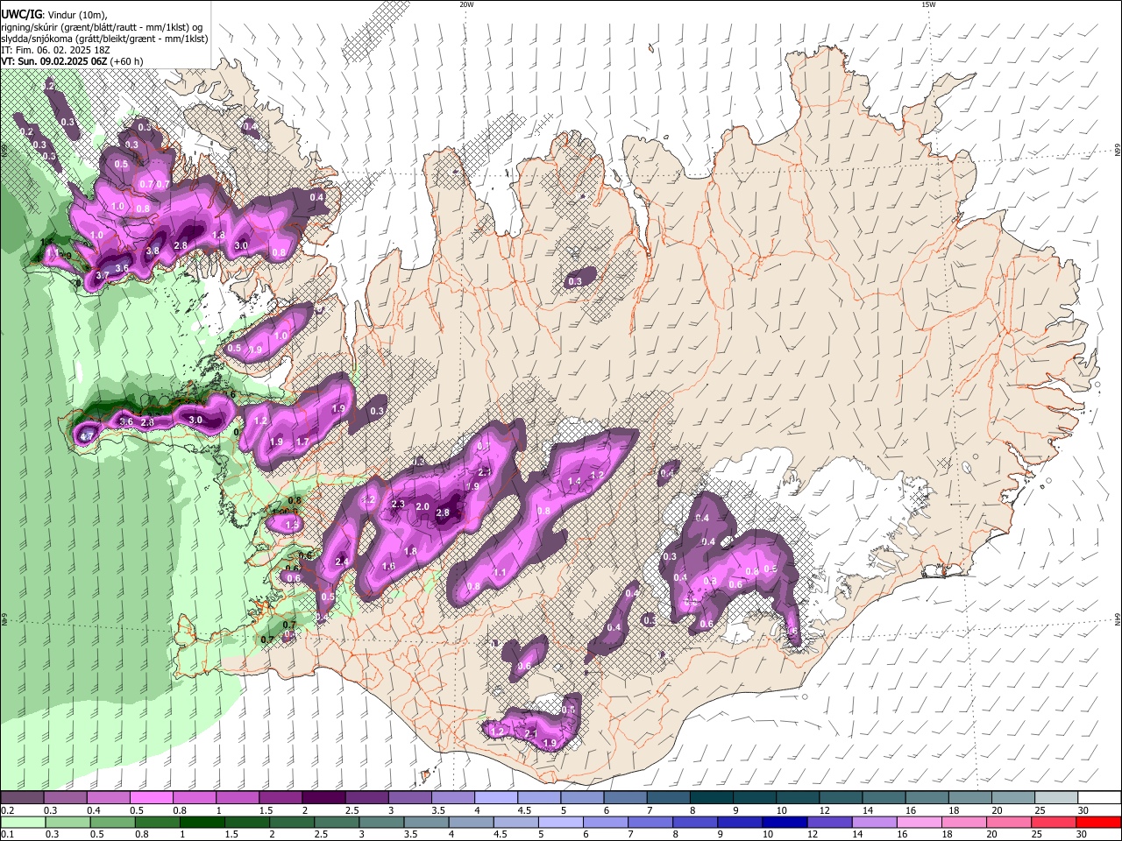Click the '0.1' label in the rain legend
1122x841 pixels.
tap(7, 835)
